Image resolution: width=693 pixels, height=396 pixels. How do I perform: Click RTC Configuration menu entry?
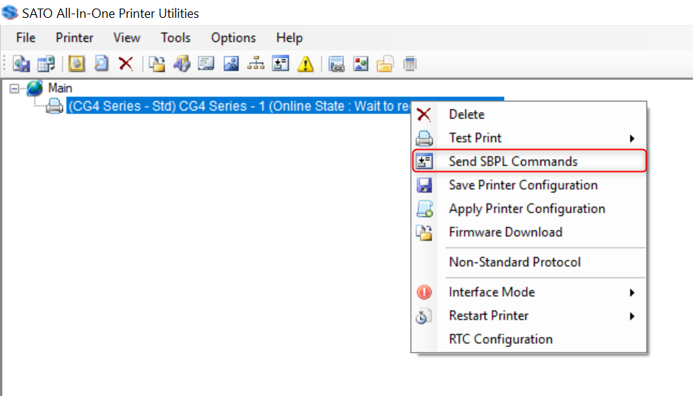point(500,339)
